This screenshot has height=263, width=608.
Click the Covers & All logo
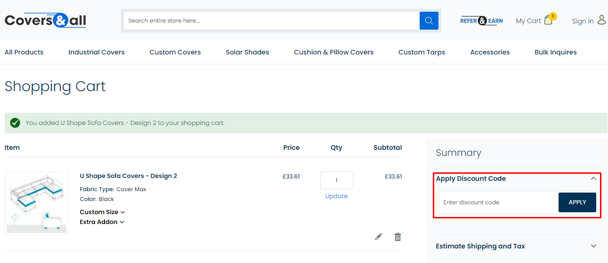coord(45,21)
